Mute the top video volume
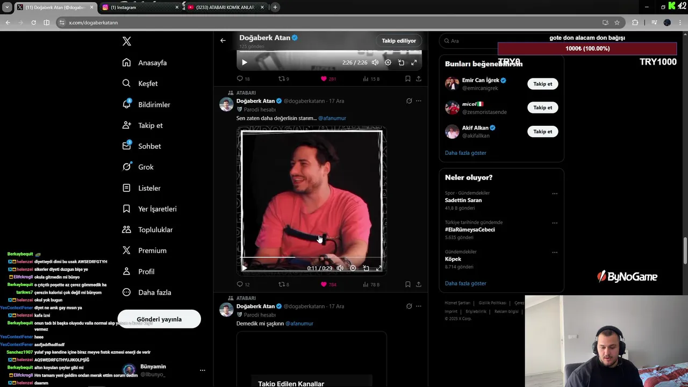The image size is (688, 387). tap(375, 62)
